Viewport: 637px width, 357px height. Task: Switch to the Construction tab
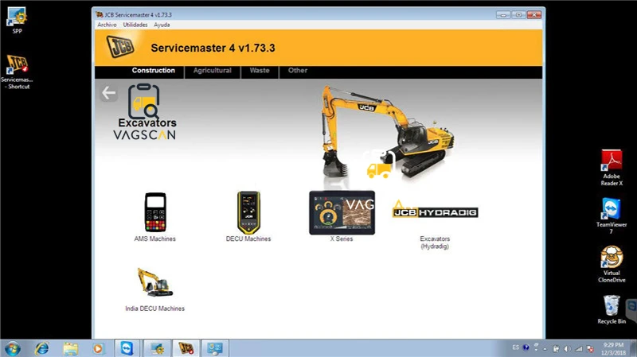pyautogui.click(x=153, y=71)
